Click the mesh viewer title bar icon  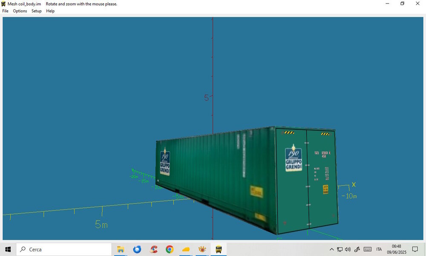click(3, 4)
